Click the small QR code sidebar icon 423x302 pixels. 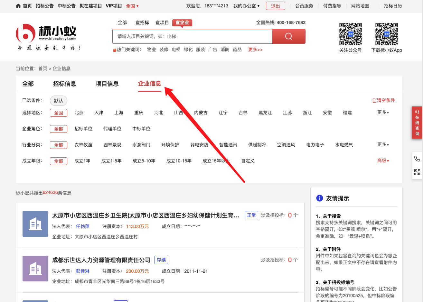(417, 172)
